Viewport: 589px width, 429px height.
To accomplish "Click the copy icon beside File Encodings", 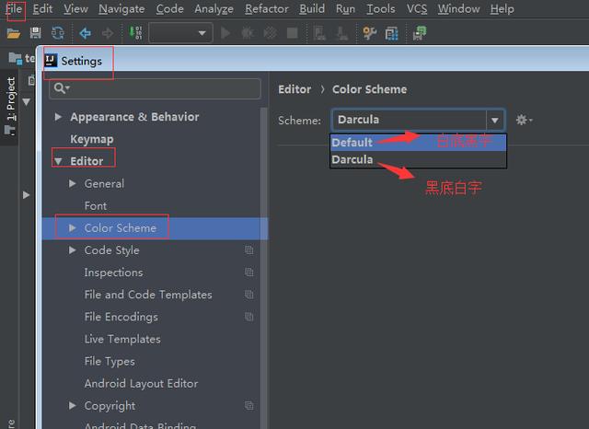I will 248,317.
